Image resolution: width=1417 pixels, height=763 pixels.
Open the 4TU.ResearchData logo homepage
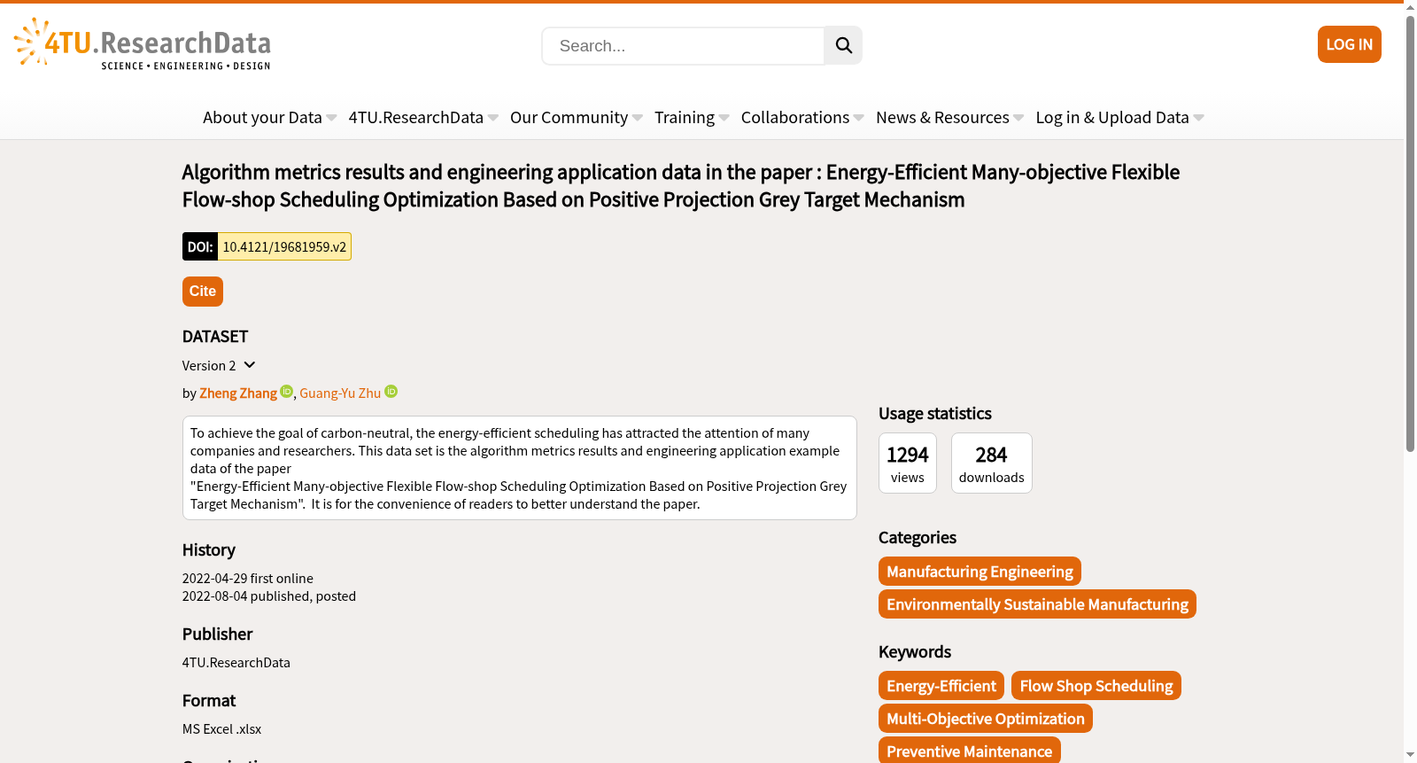click(143, 44)
